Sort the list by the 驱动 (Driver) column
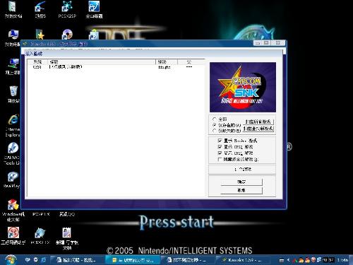 [167, 62]
